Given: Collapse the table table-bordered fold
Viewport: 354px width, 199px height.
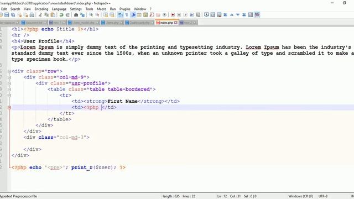Looking at the screenshot, I should (x=9, y=90).
